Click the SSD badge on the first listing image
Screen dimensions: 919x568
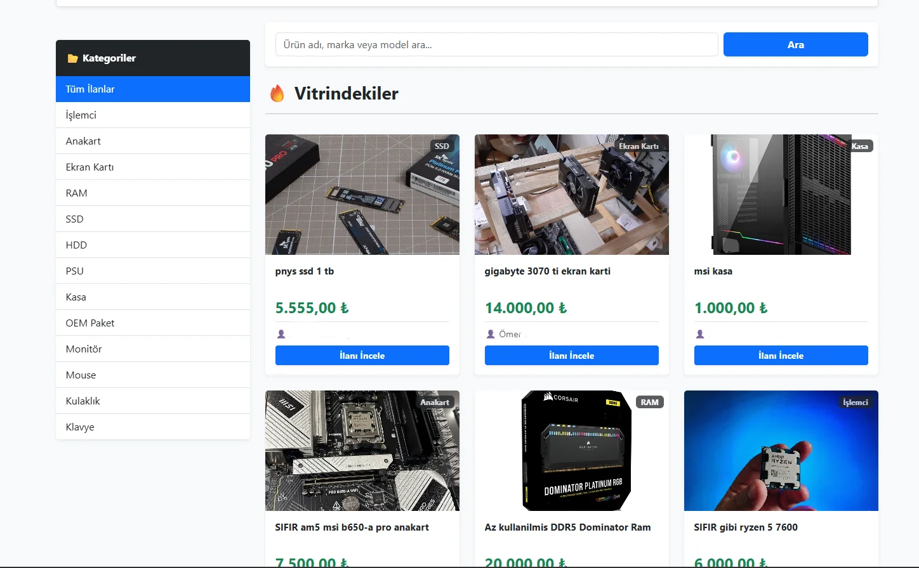tap(442, 146)
